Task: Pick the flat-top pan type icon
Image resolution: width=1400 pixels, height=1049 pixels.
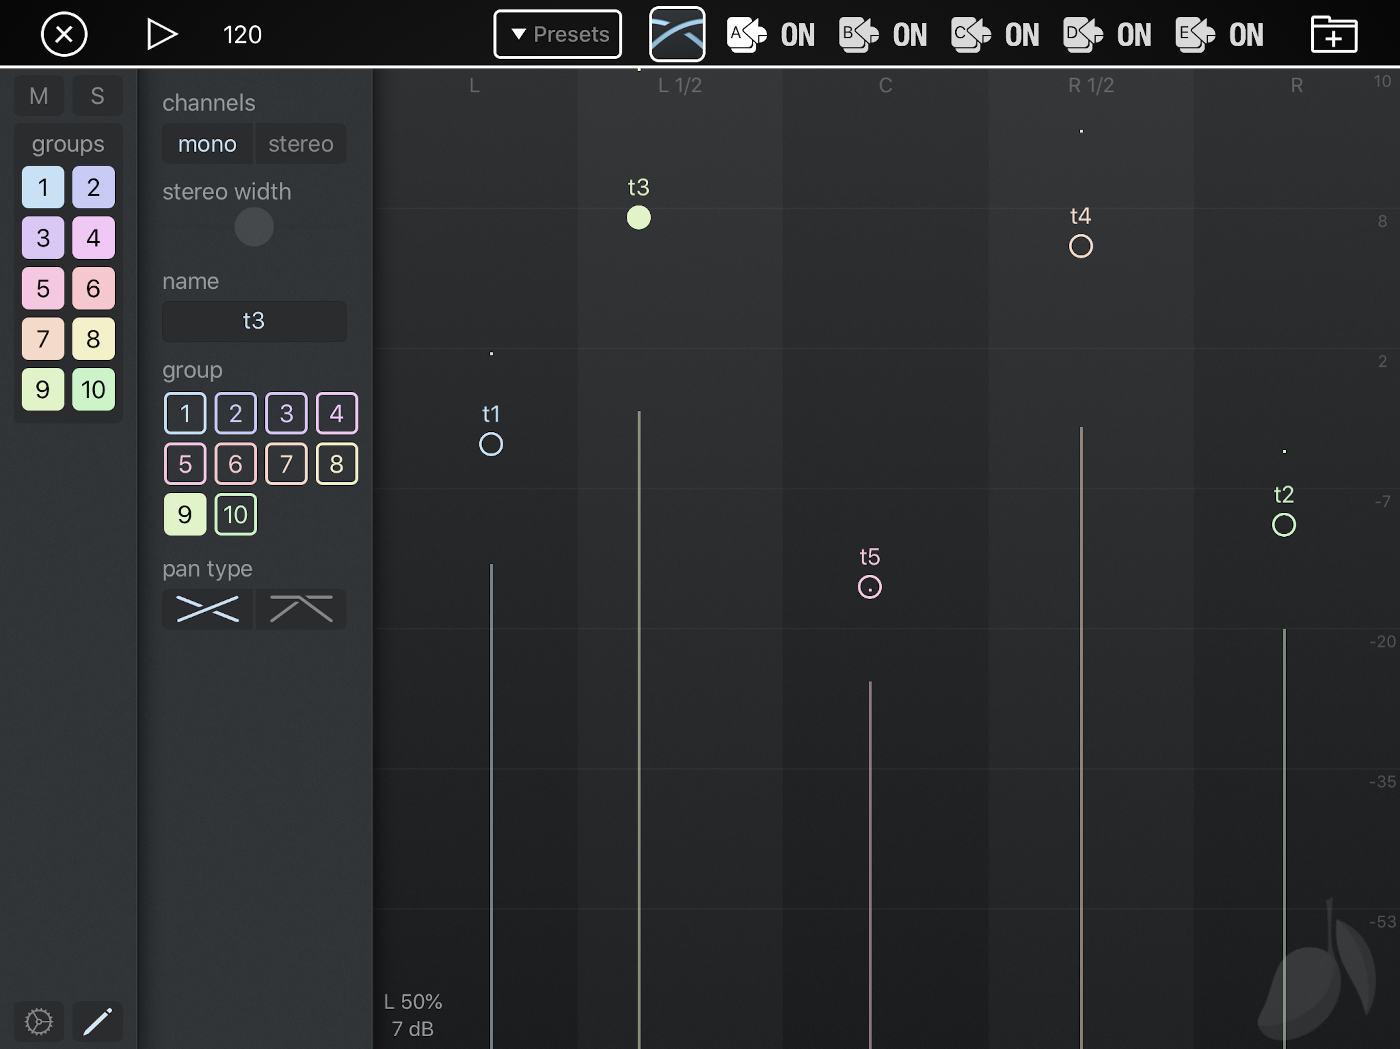Action: pos(301,609)
